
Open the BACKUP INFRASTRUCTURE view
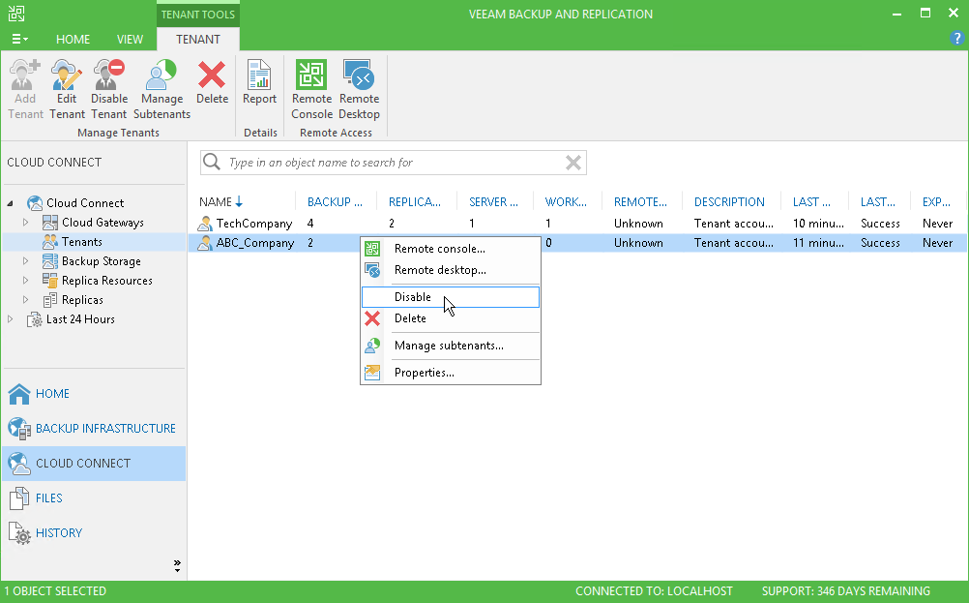point(94,429)
